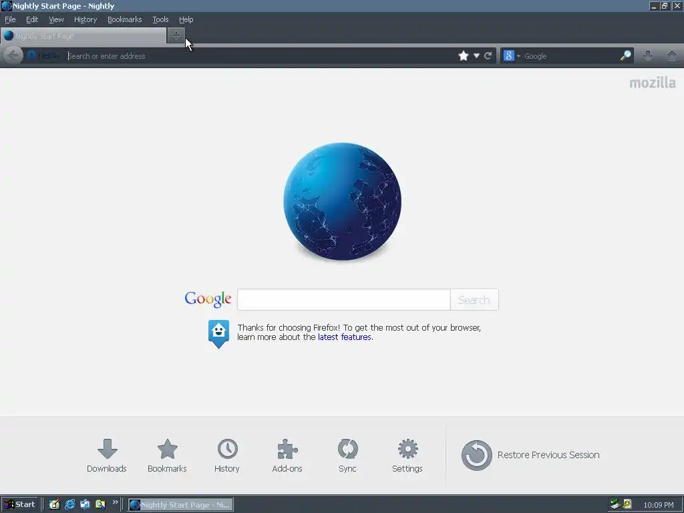The image size is (684, 513).
Task: Click the Google Search button on page
Action: (x=474, y=300)
